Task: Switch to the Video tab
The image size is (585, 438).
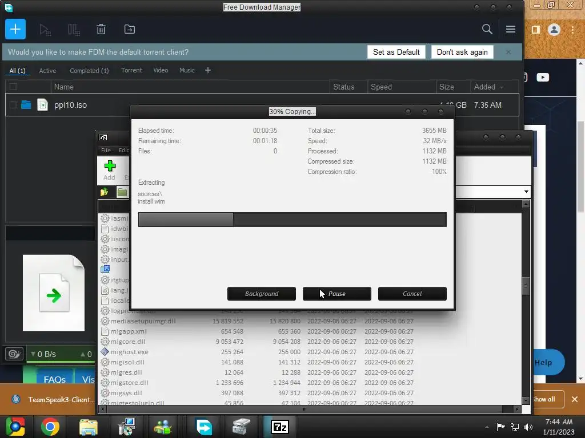Action: point(161,70)
